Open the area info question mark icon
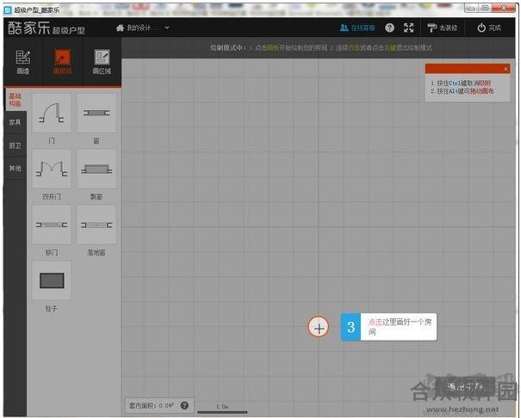The height and width of the screenshot is (418, 521). 184,405
